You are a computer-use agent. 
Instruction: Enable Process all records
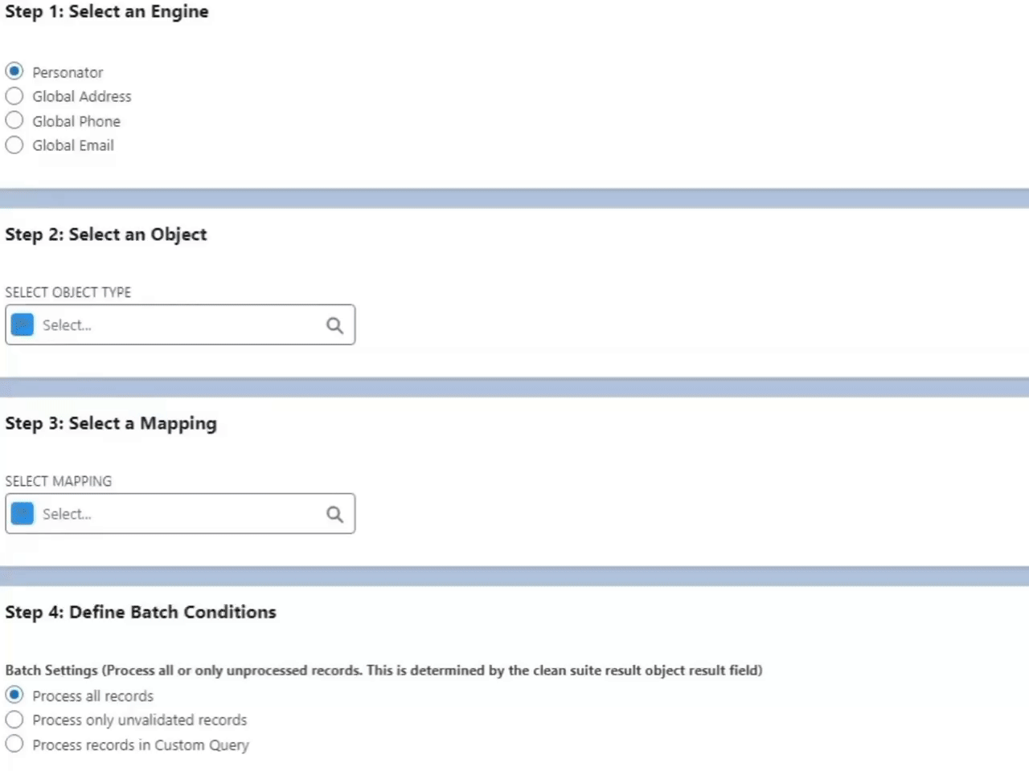click(x=14, y=695)
